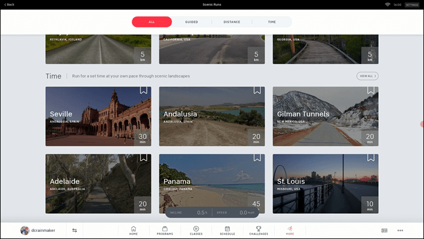Tap the Incline 0.5% readout
Screen dimensions: 424x239
coord(189,213)
